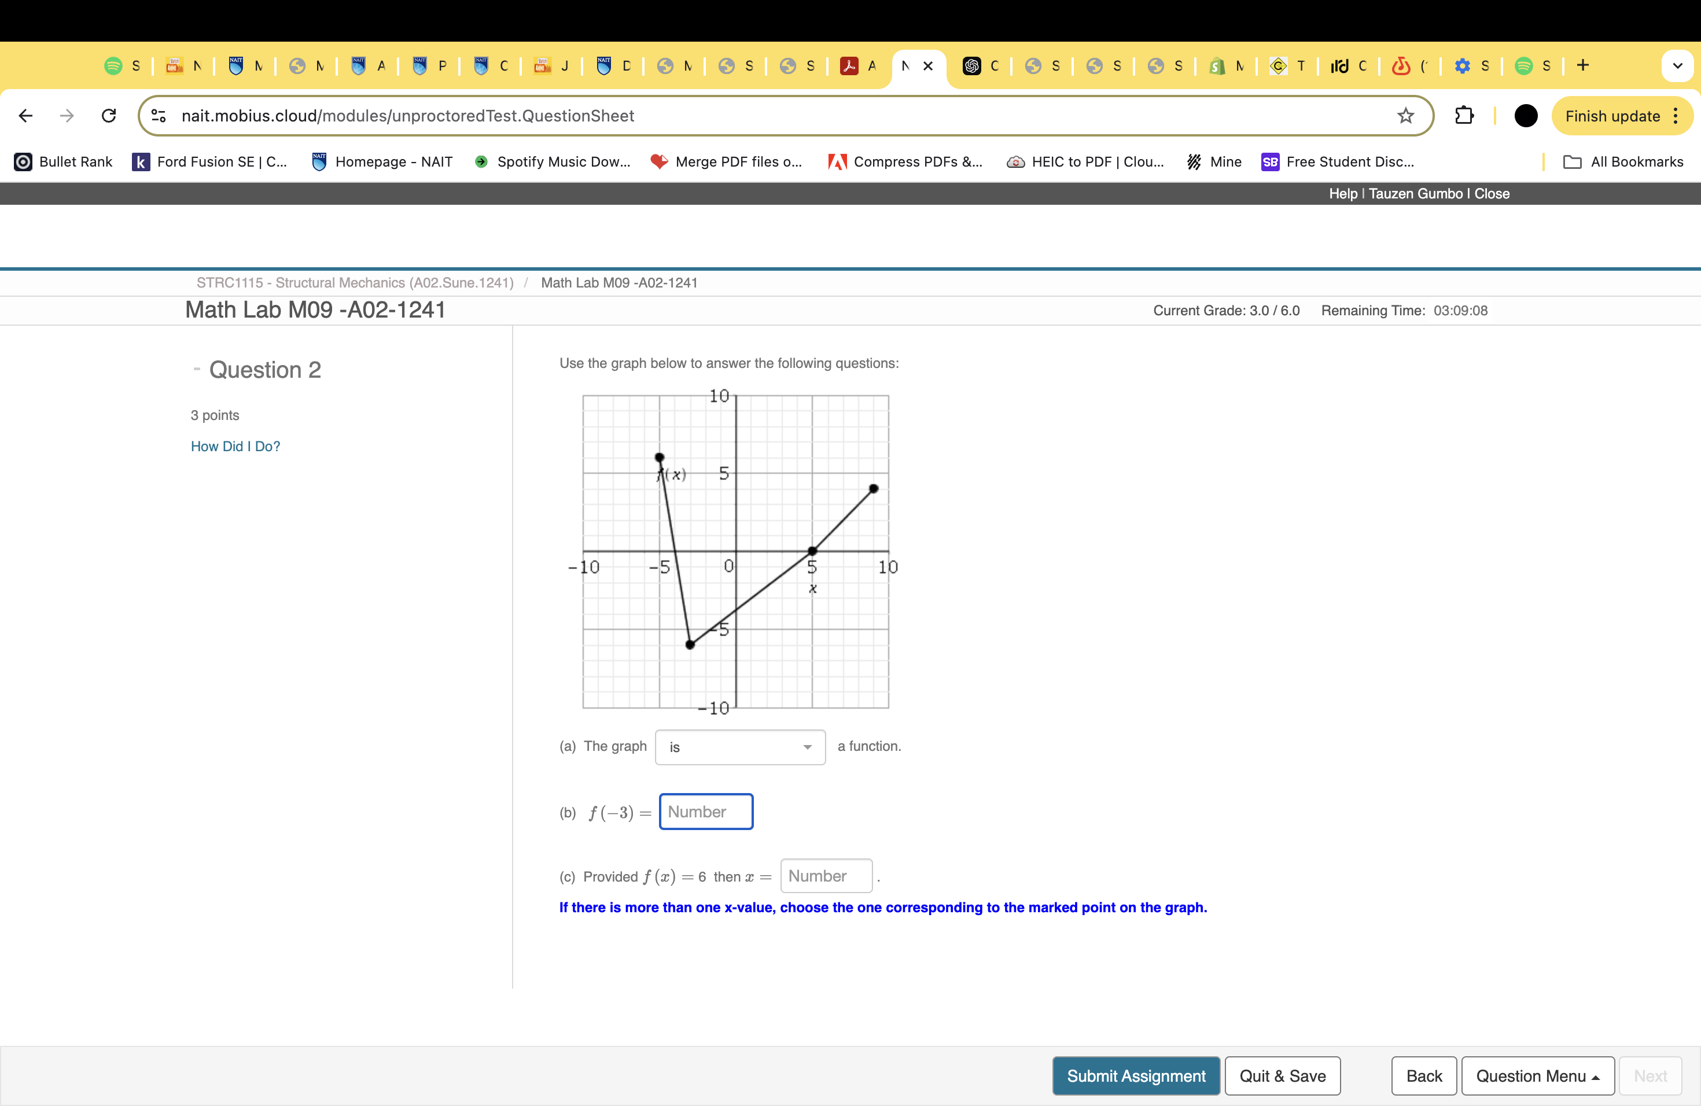This screenshot has width=1701, height=1106.
Task: Click the STRC1115 course breadcrumb menu item
Action: click(355, 282)
